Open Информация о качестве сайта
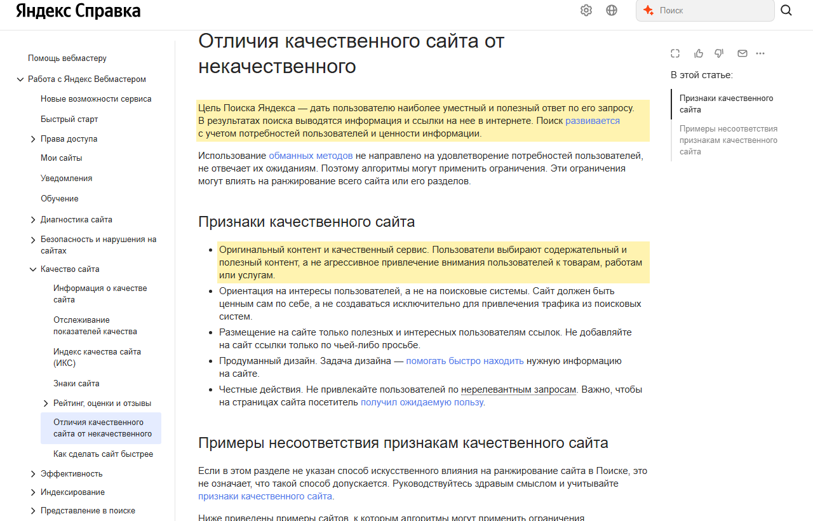 (x=100, y=294)
